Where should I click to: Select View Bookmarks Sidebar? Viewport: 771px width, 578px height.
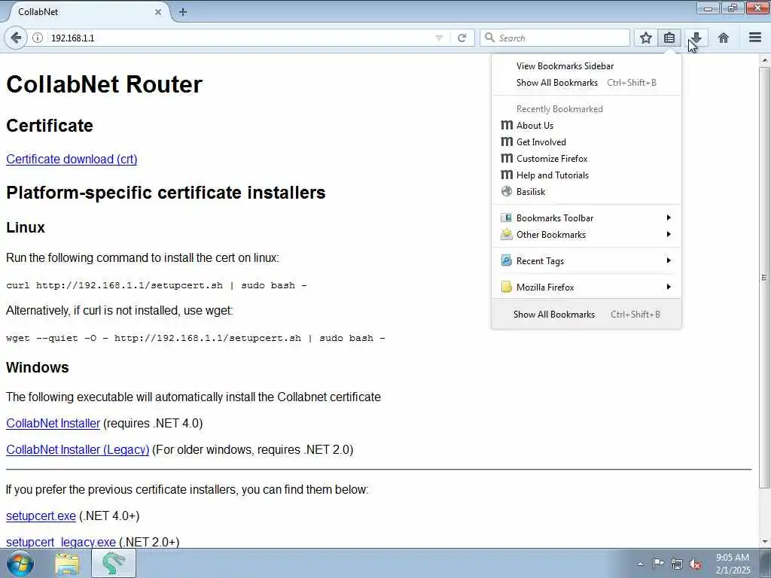pos(586,66)
